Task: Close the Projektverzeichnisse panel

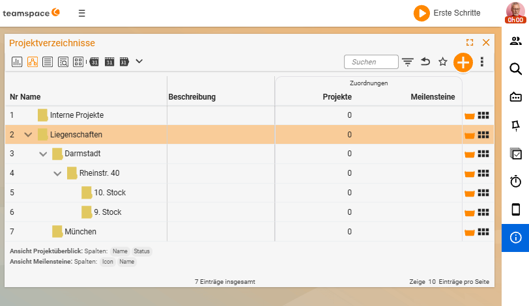Action: pos(486,42)
